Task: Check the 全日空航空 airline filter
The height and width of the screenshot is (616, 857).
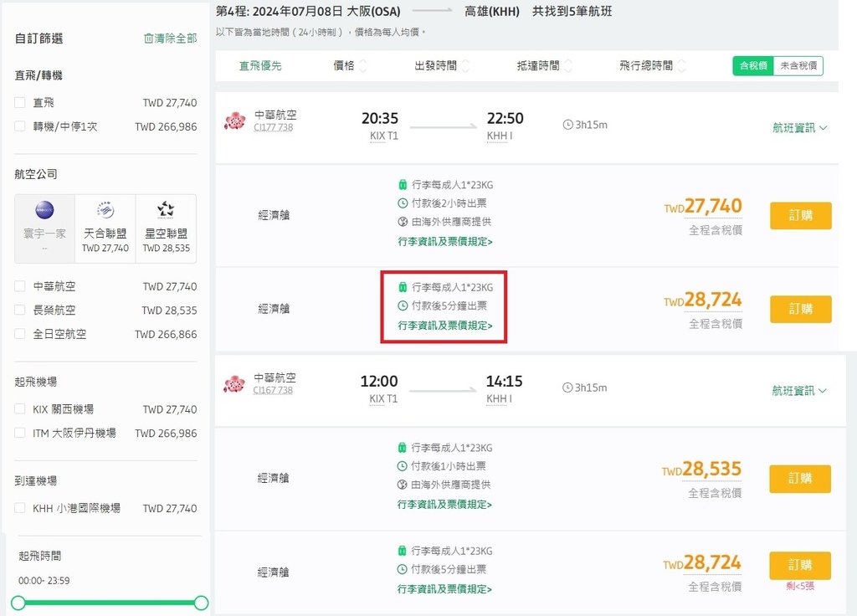Action: pyautogui.click(x=20, y=333)
